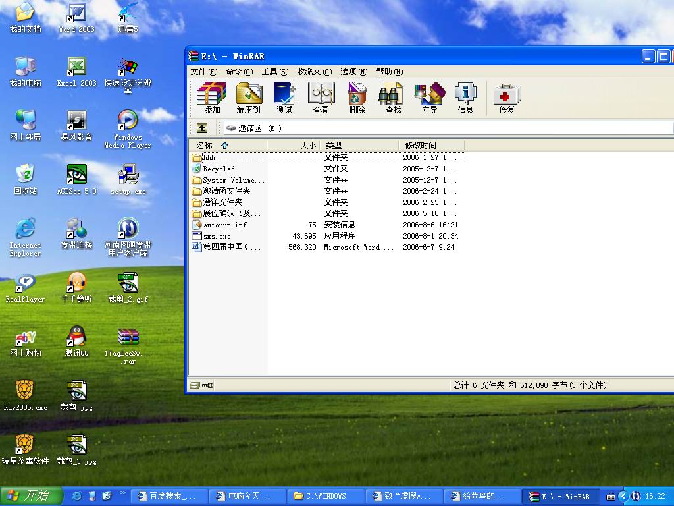Click the 解压到 (Extract To) icon
This screenshot has height=506, width=674.
[x=249, y=98]
